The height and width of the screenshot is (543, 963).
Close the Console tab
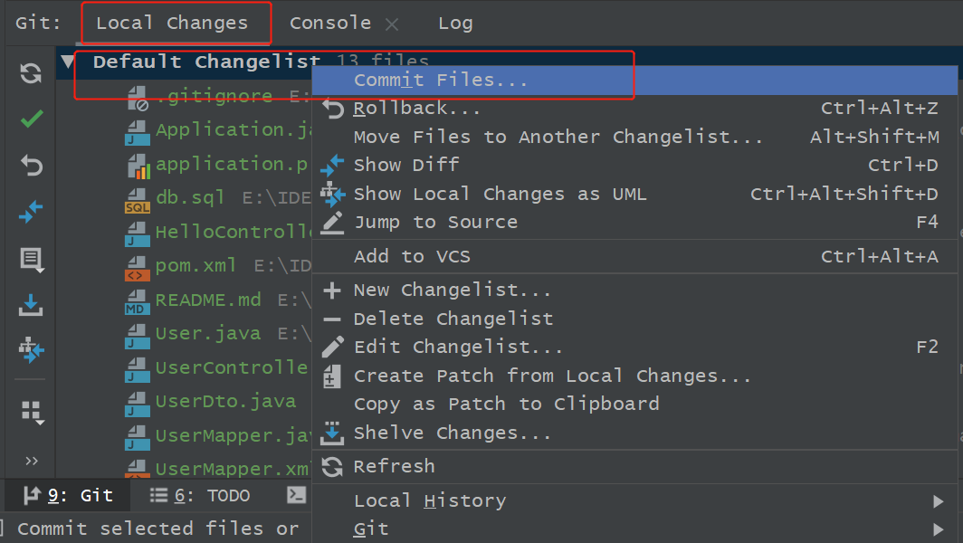point(392,24)
